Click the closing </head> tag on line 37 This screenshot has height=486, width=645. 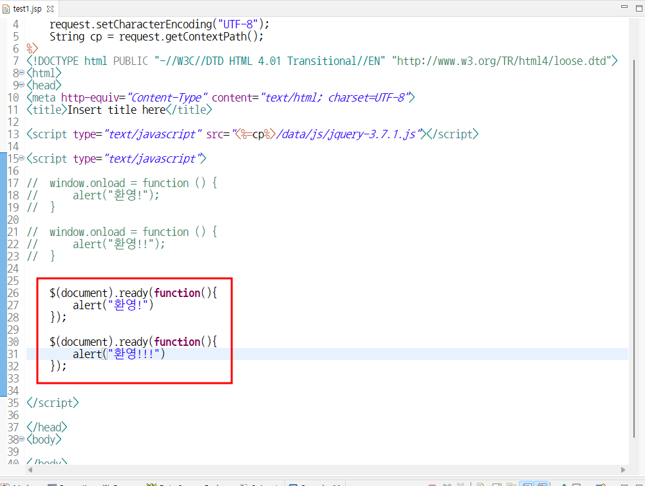pyautogui.click(x=47, y=427)
